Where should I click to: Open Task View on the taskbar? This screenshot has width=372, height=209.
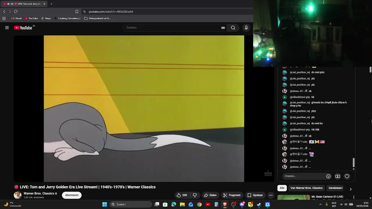[x=157, y=204]
